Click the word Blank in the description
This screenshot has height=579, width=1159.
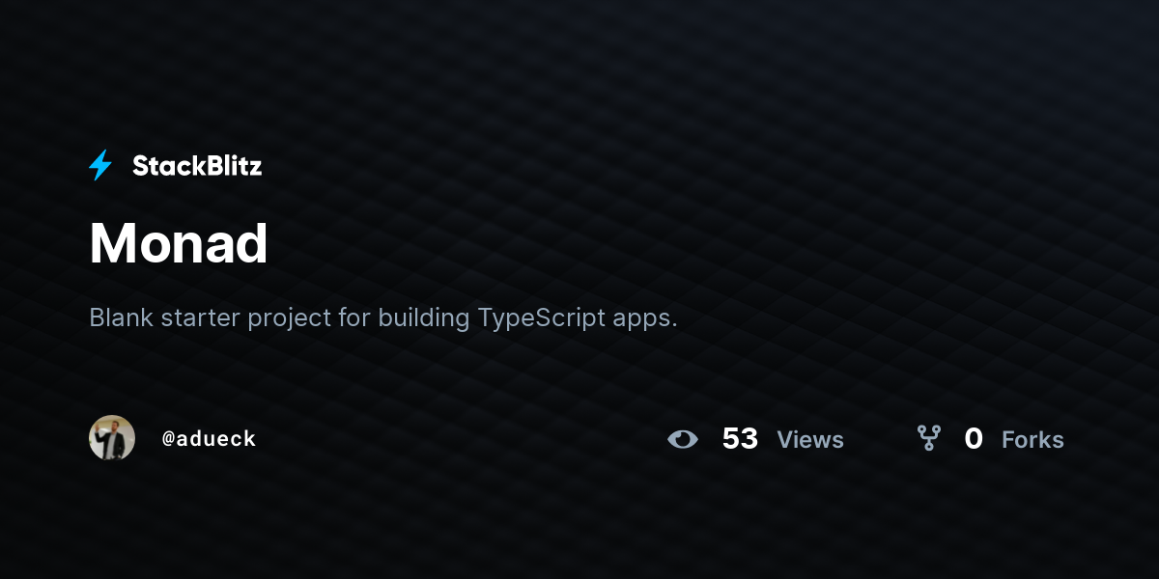[121, 317]
